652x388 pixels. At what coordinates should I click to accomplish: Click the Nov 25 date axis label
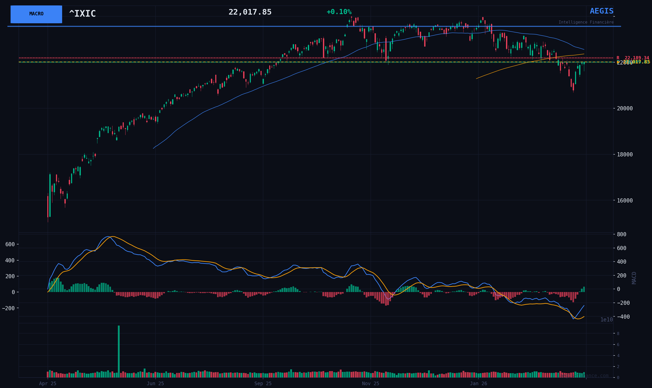[x=370, y=384]
